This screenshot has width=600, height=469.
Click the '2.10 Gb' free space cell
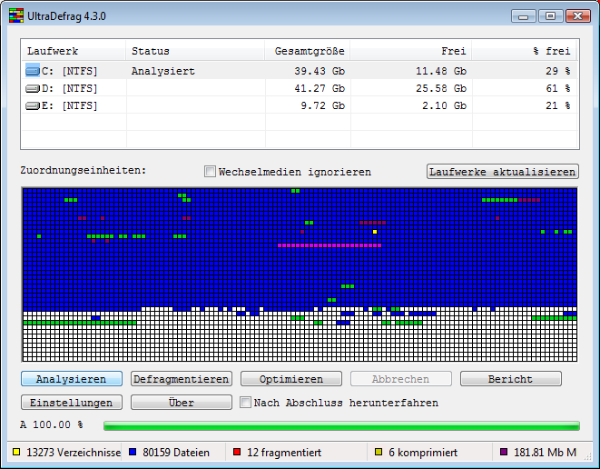click(x=444, y=105)
